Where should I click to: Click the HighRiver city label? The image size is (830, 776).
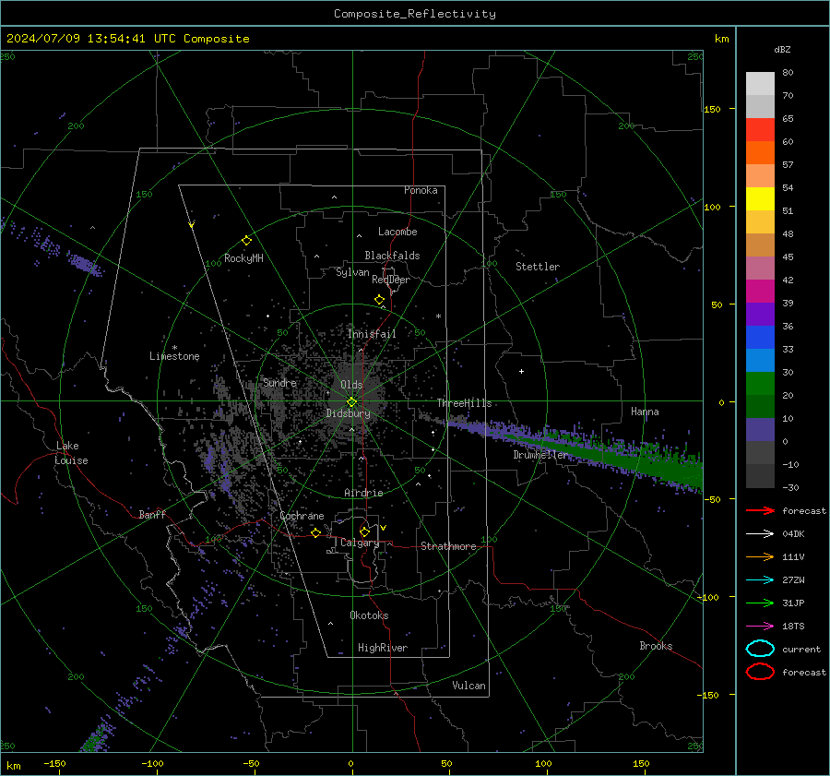[383, 649]
